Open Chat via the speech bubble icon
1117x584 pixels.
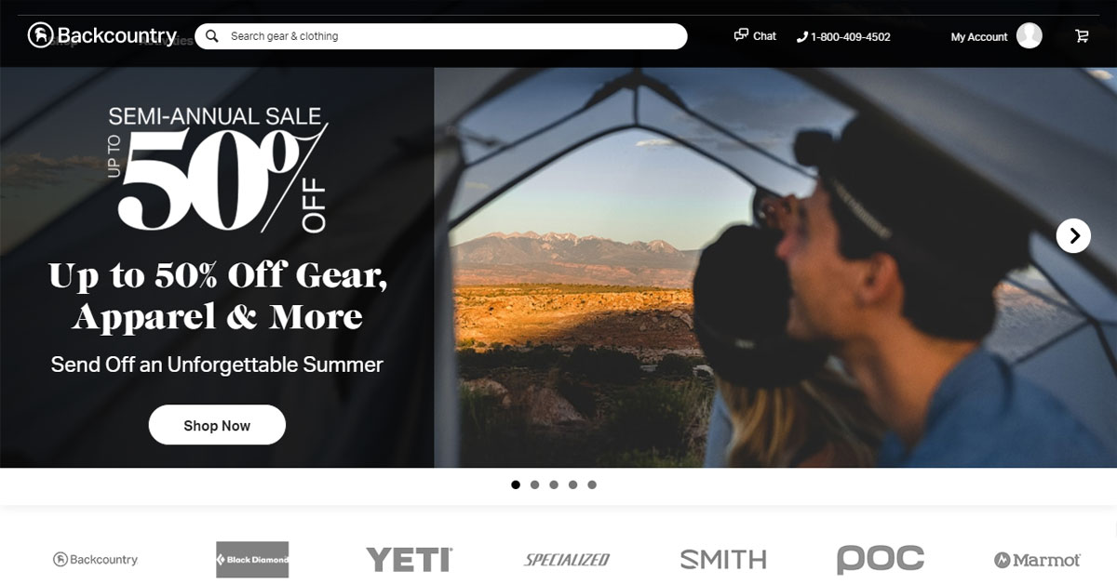click(741, 35)
